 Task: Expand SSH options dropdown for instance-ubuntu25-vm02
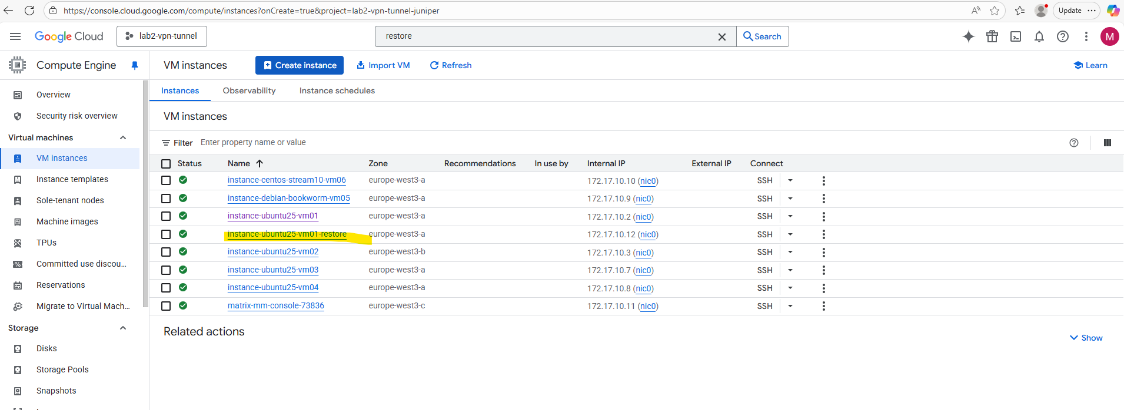coord(790,252)
